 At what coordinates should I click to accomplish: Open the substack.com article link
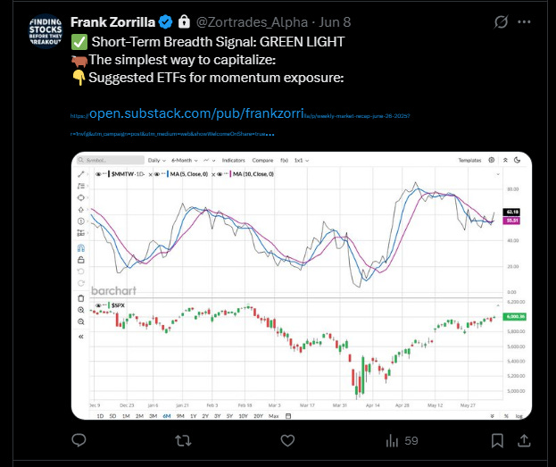tap(240, 123)
